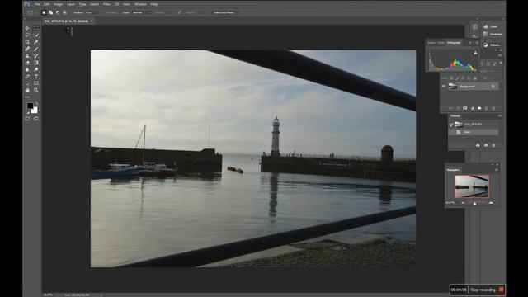Click the background color swatch
Screen dimensions: 528x297
[x=35, y=111]
